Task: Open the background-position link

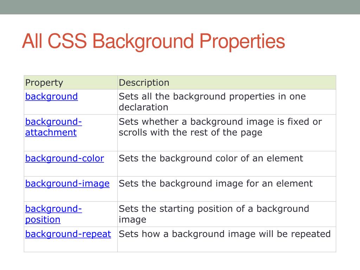Action: click(x=53, y=214)
